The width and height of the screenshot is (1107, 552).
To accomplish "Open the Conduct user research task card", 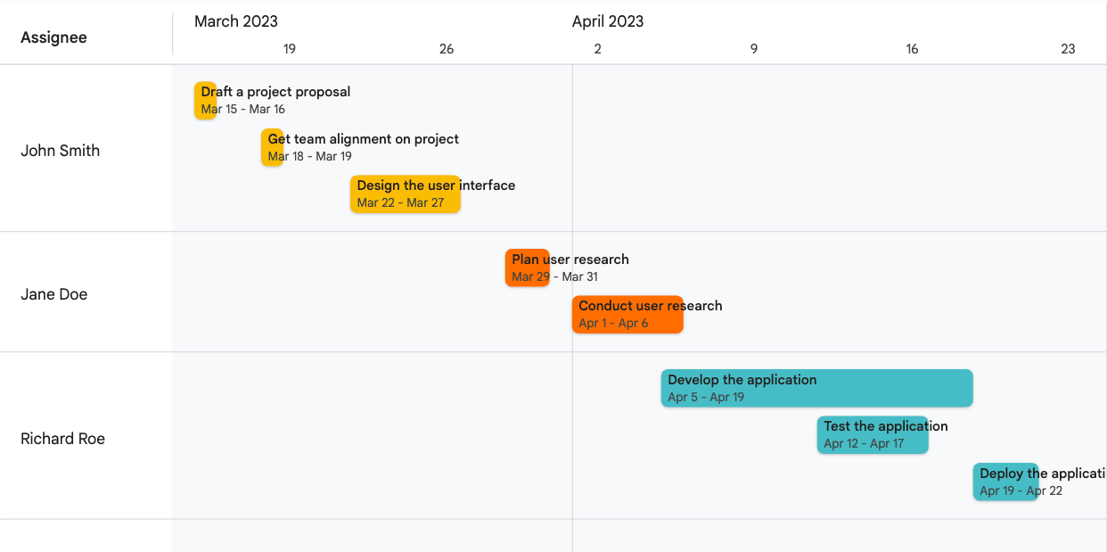I will (627, 314).
